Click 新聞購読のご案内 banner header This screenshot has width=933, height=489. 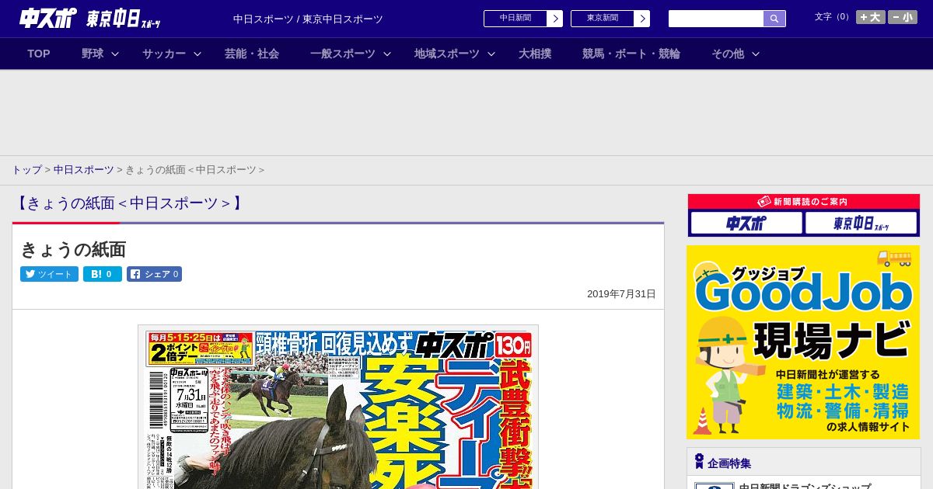tap(804, 202)
